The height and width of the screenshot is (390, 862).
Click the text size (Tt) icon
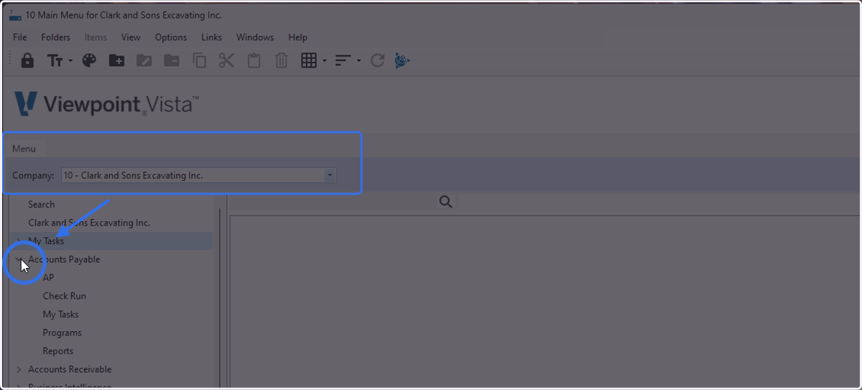(x=55, y=61)
